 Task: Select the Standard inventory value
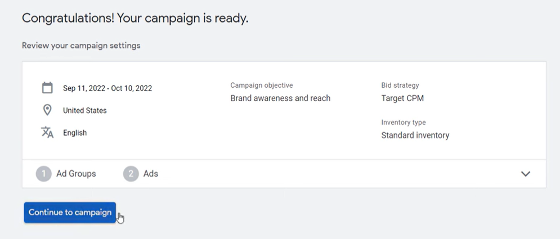415,135
